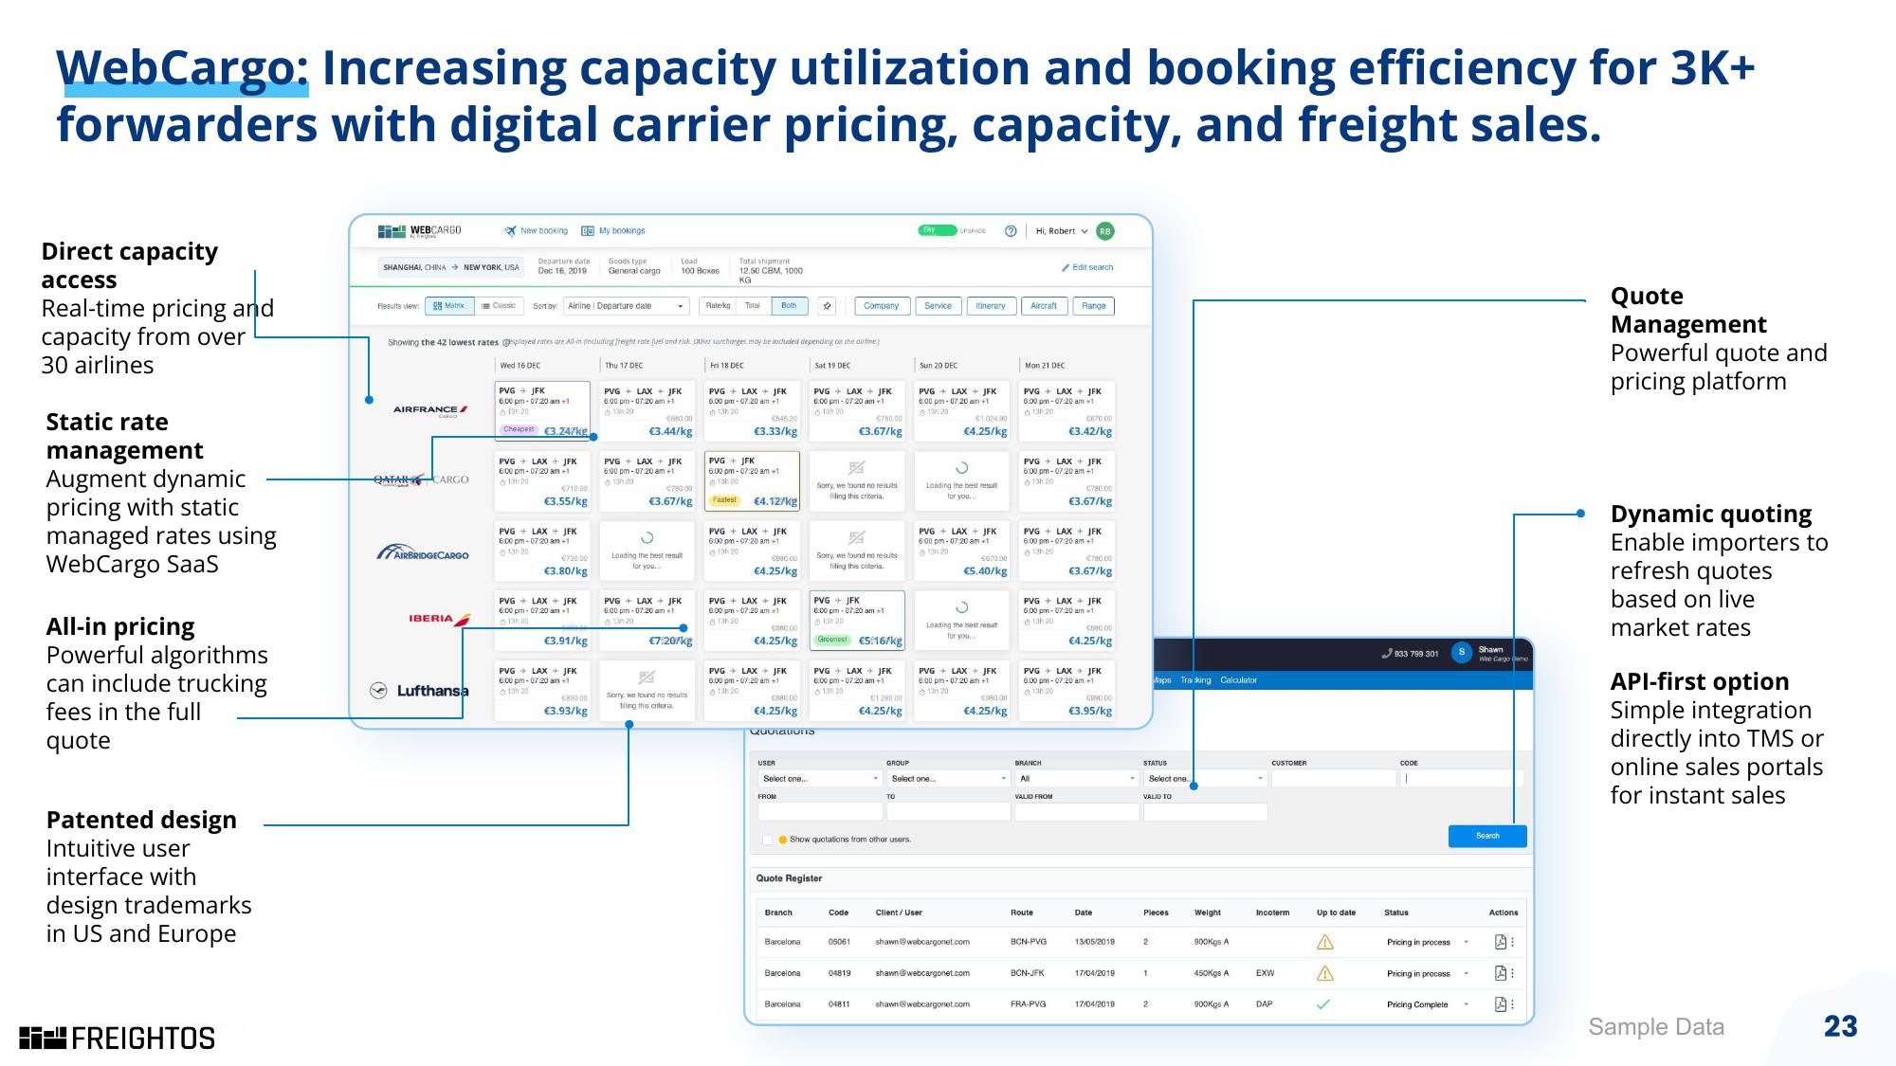
Task: Open the Tracking menu item
Action: click(1195, 680)
